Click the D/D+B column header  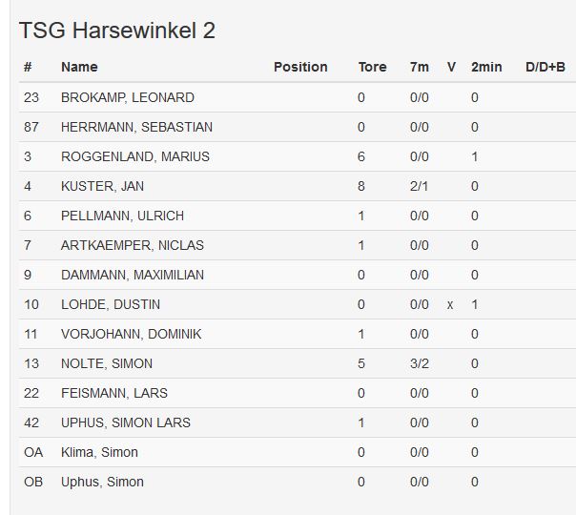(545, 67)
